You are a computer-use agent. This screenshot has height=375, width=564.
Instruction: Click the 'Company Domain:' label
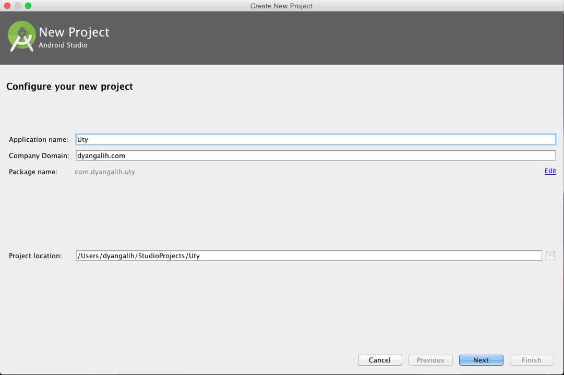coord(39,155)
